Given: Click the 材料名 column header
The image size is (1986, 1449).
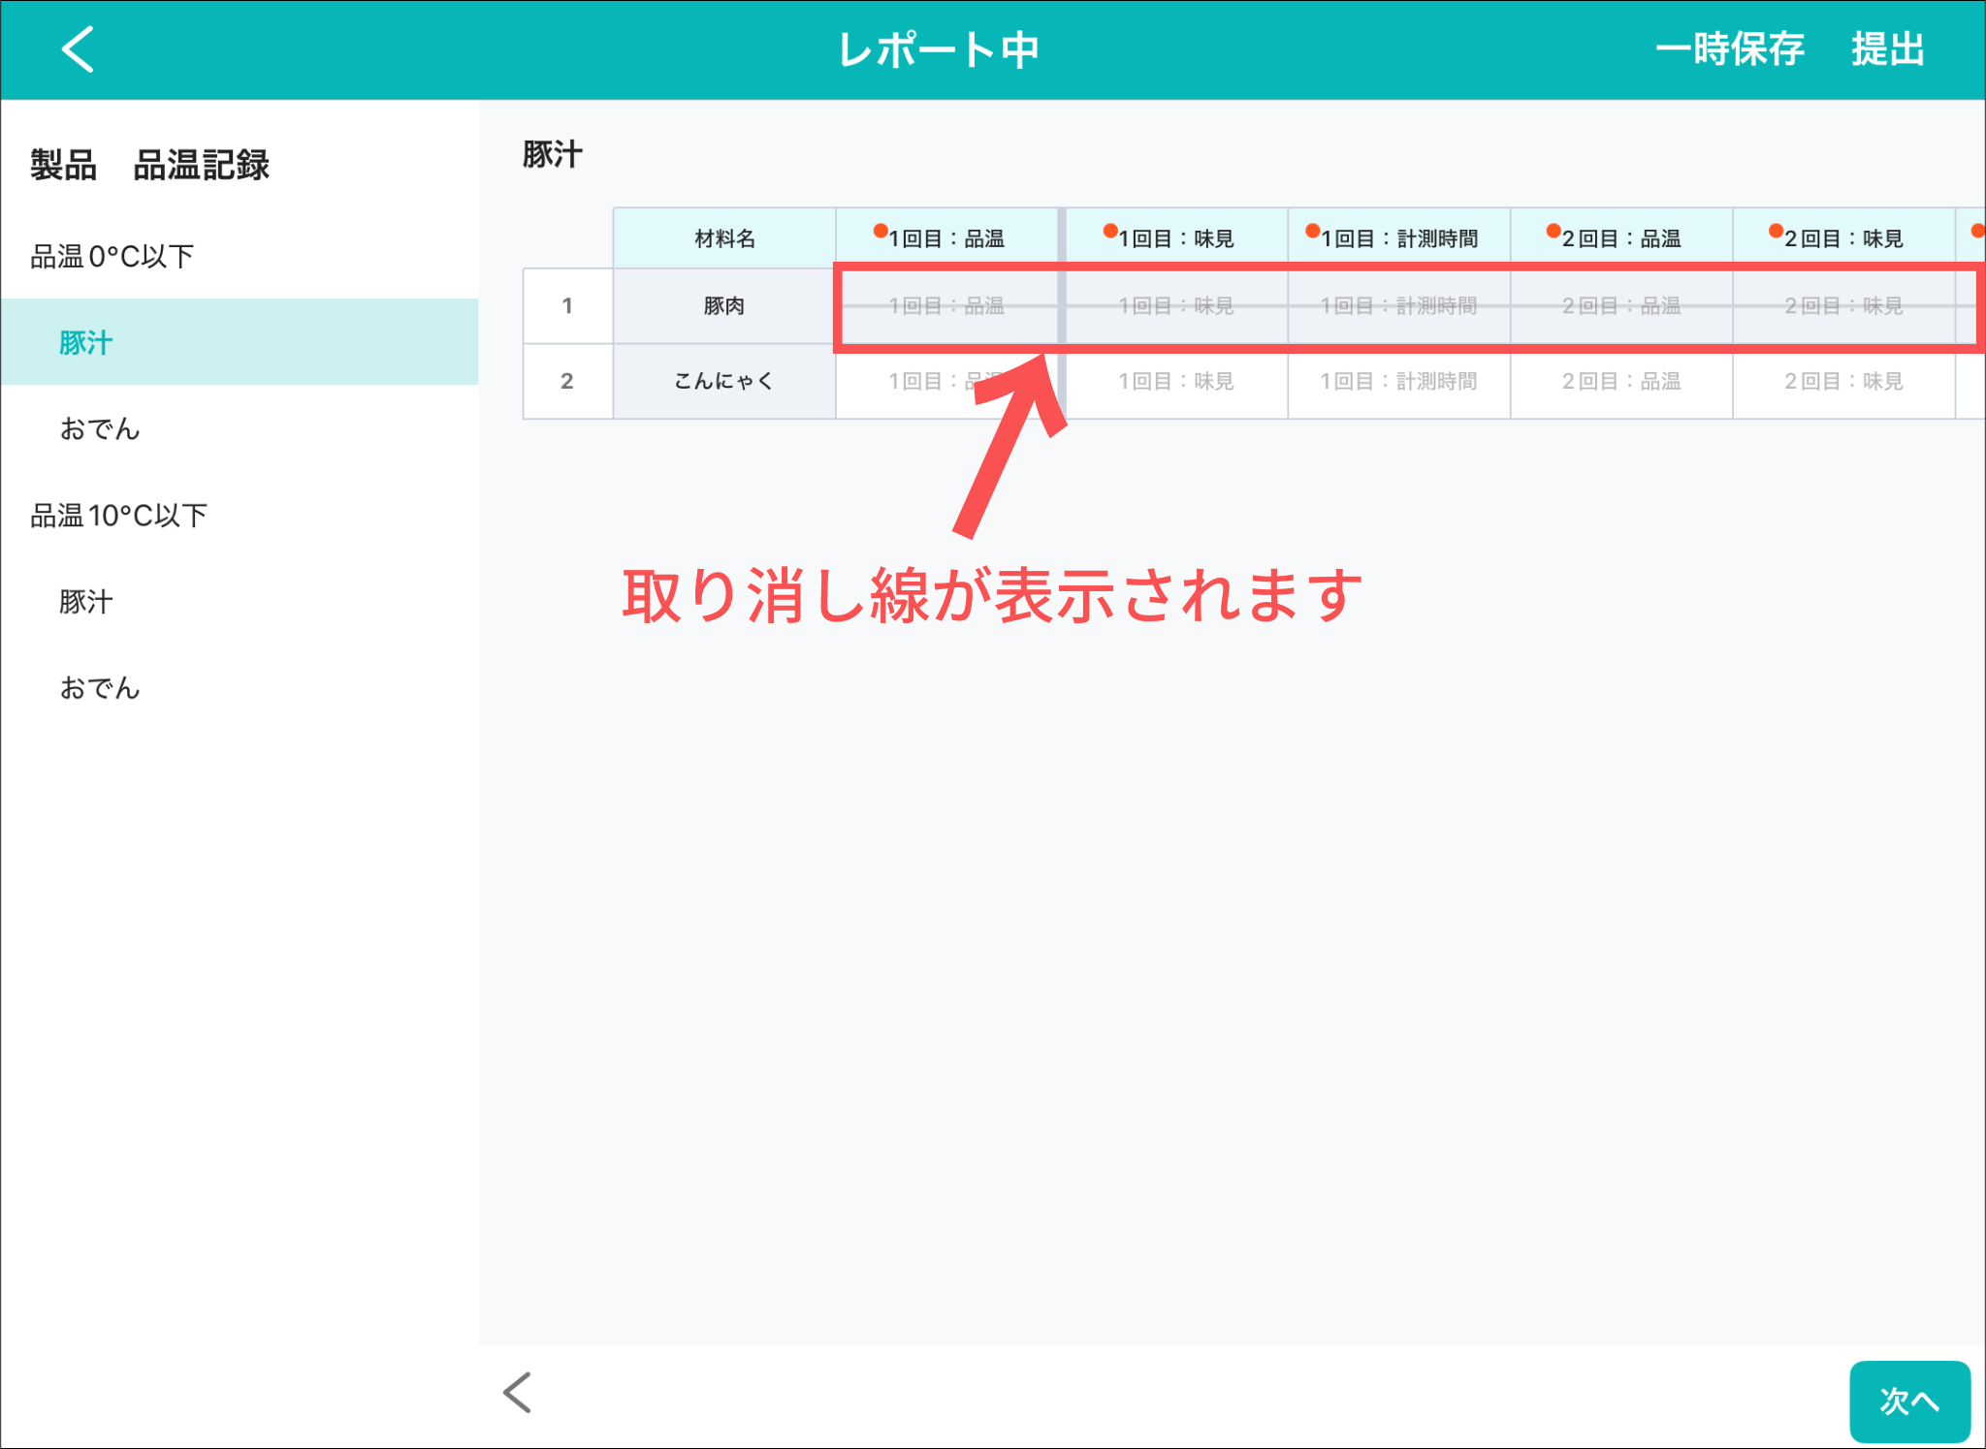Looking at the screenshot, I should pos(724,238).
